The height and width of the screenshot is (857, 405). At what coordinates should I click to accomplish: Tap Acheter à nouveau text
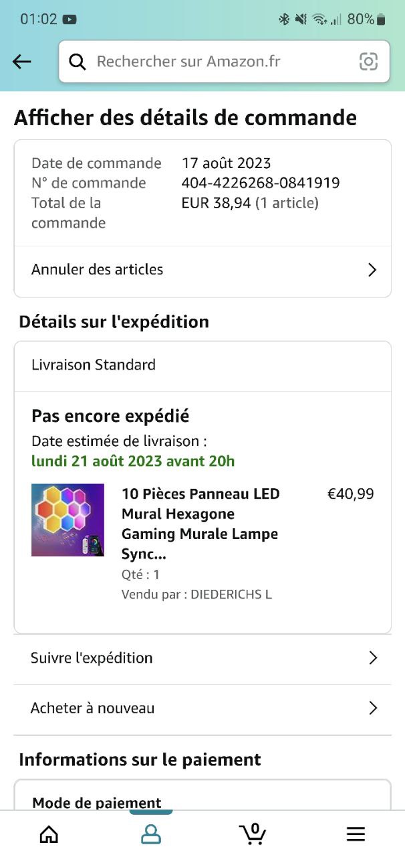click(92, 708)
